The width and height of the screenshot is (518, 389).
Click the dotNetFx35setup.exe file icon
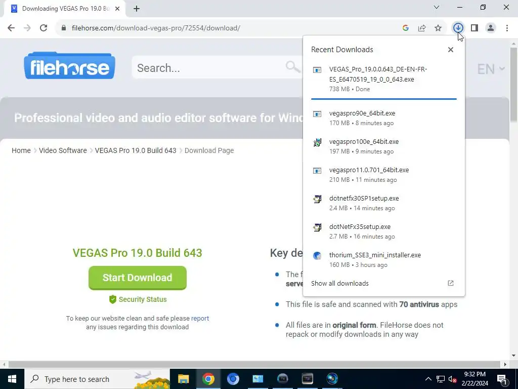[317, 227]
